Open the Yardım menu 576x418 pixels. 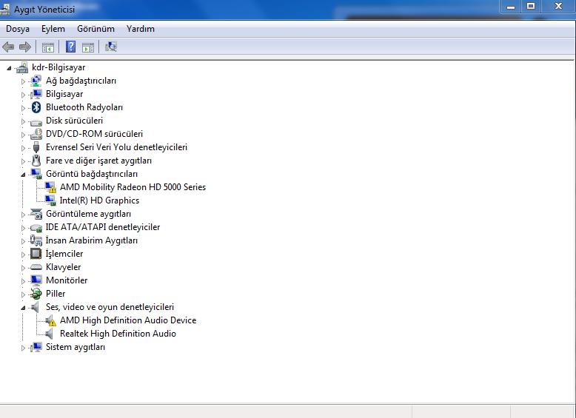coord(141,29)
